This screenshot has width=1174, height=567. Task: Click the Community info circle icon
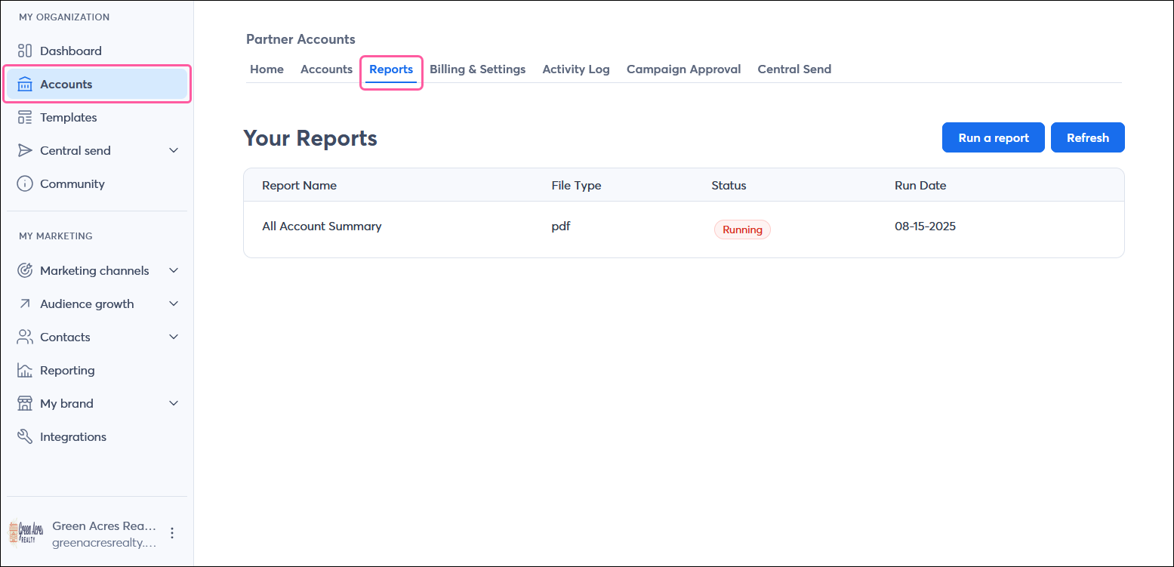coord(25,183)
